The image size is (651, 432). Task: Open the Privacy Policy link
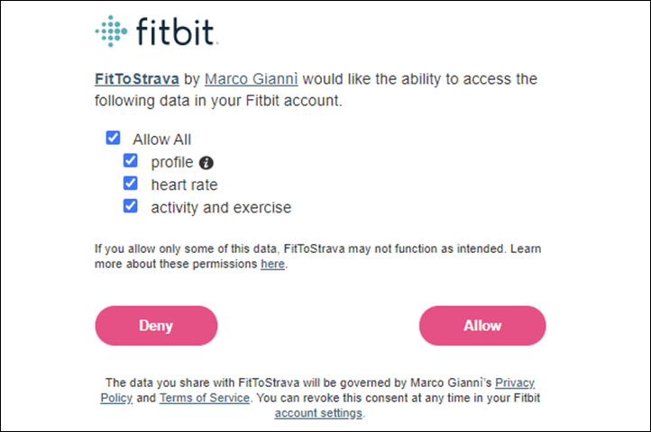(x=515, y=382)
